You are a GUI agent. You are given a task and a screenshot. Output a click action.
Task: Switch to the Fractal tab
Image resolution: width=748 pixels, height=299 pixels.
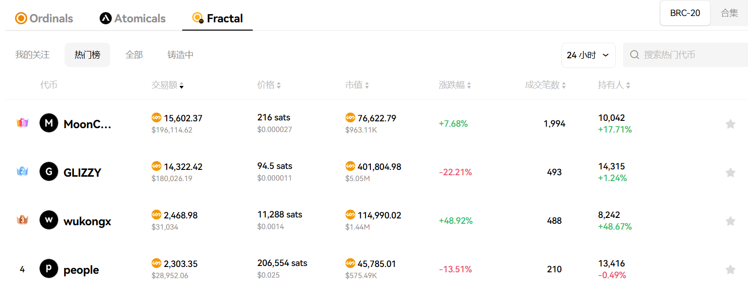(218, 18)
